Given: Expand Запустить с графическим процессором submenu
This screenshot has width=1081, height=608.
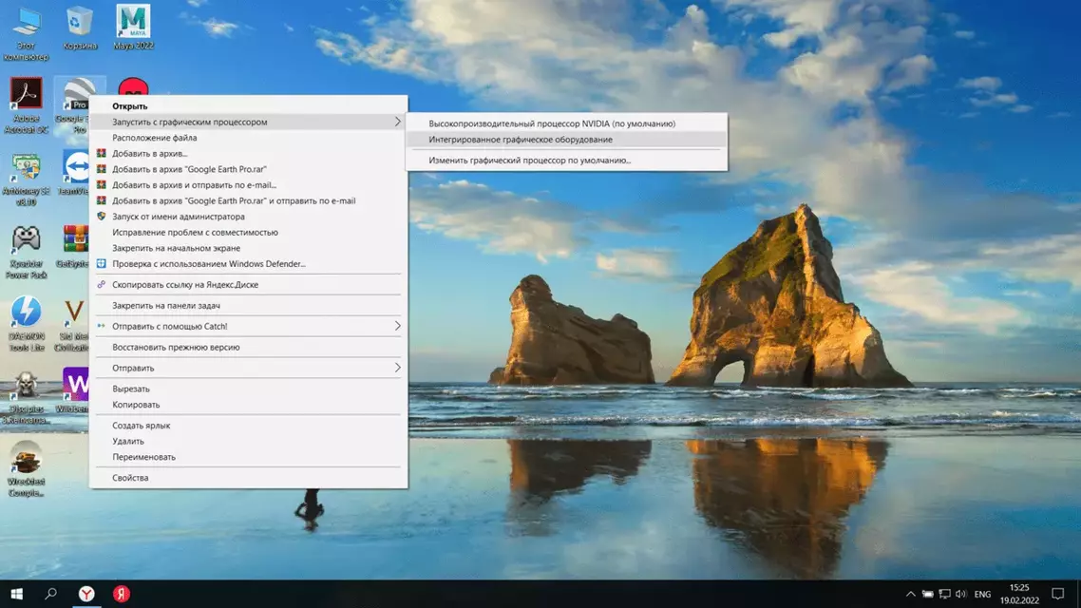Looking at the screenshot, I should 248,122.
